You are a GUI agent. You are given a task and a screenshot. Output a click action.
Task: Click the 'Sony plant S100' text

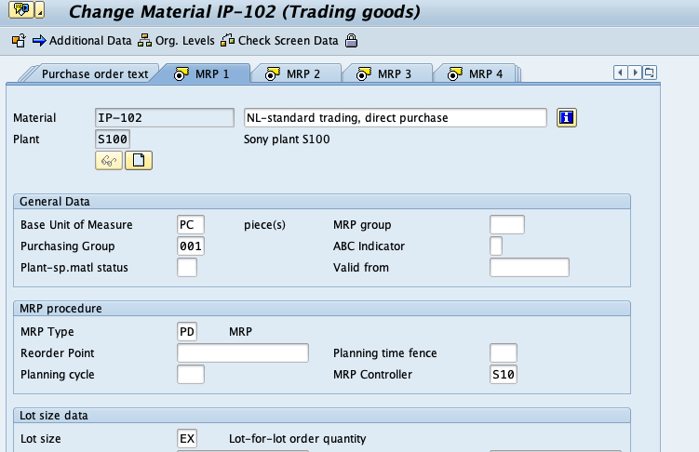click(287, 140)
